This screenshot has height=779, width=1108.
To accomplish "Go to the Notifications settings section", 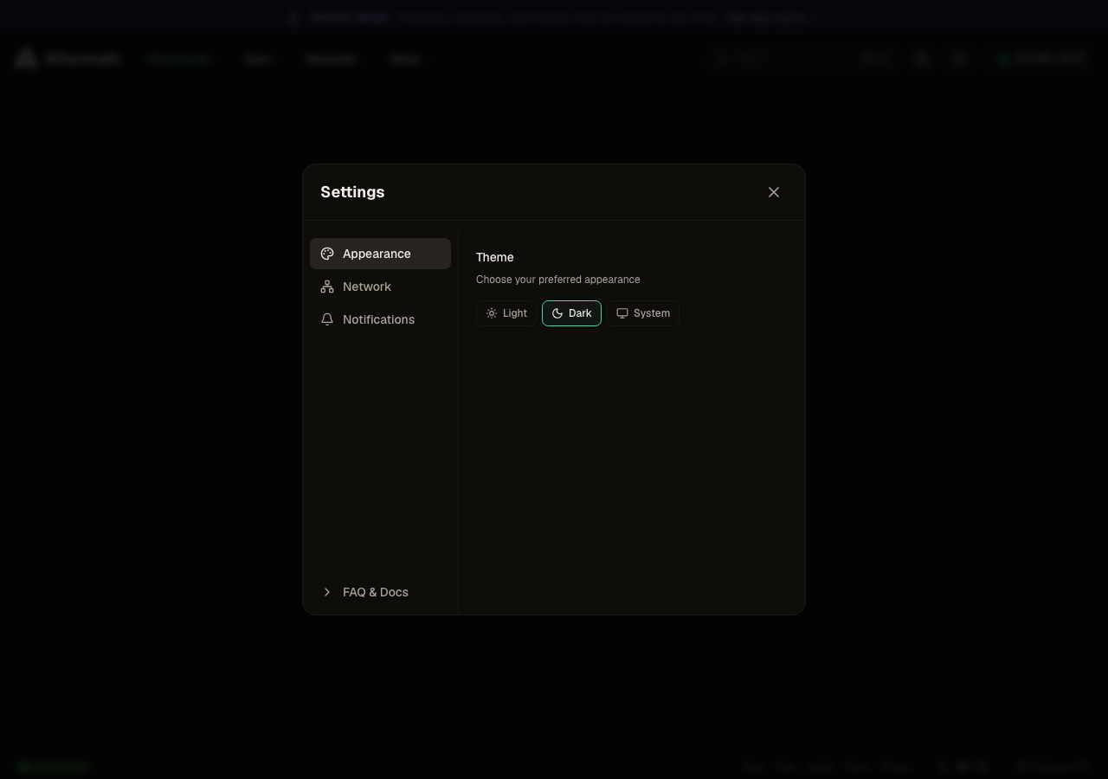I will 380,319.
